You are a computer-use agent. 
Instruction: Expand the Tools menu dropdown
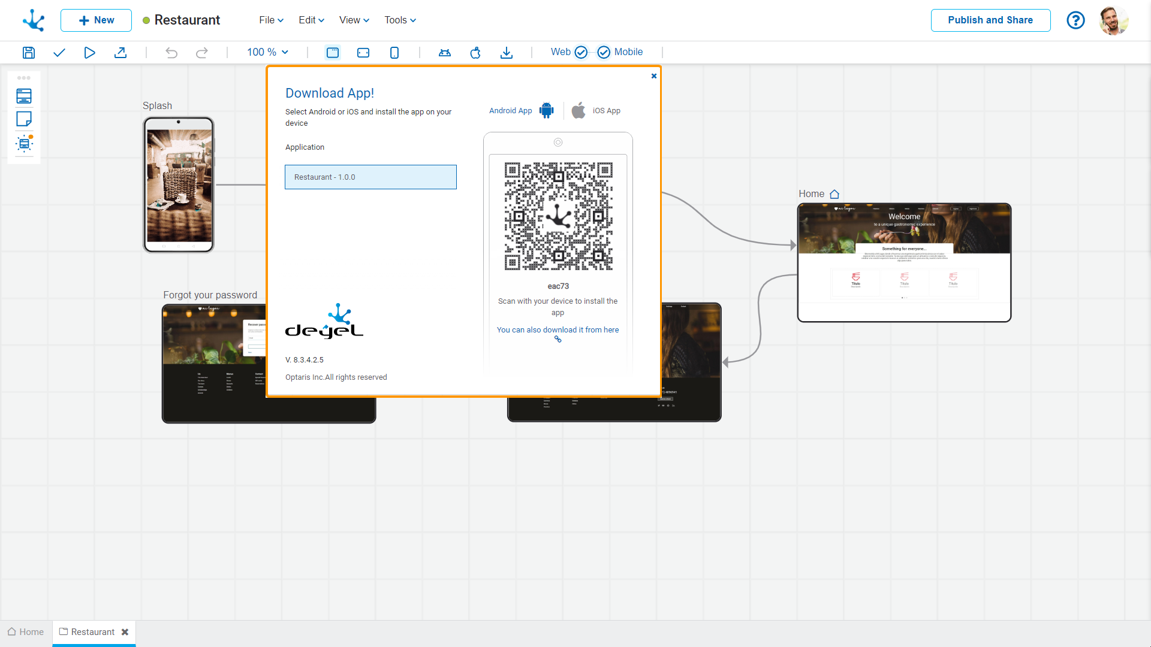coord(400,20)
